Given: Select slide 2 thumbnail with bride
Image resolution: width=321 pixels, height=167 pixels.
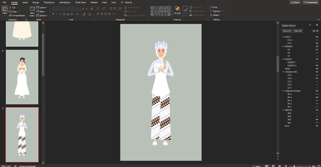Looking at the screenshot, I should 22,77.
